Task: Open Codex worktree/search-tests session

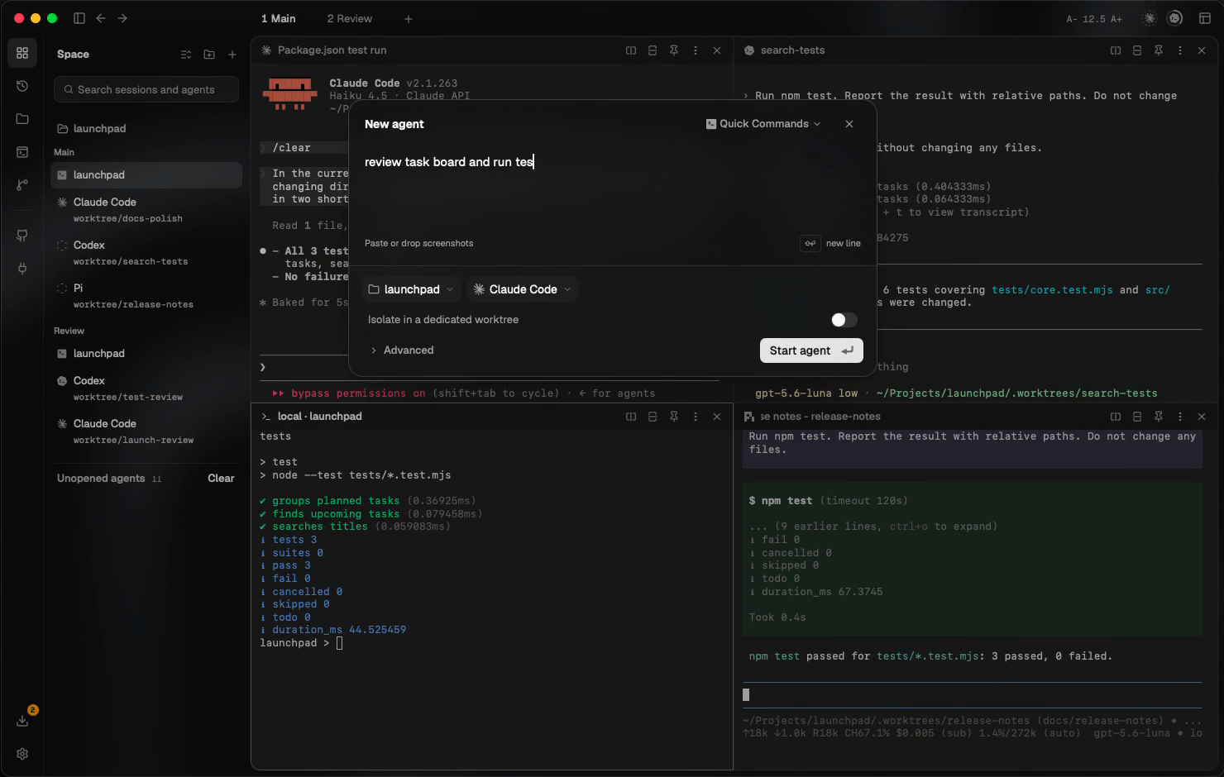Action: pos(146,253)
